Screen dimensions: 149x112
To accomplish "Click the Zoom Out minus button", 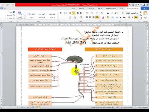I will click(19, 107).
